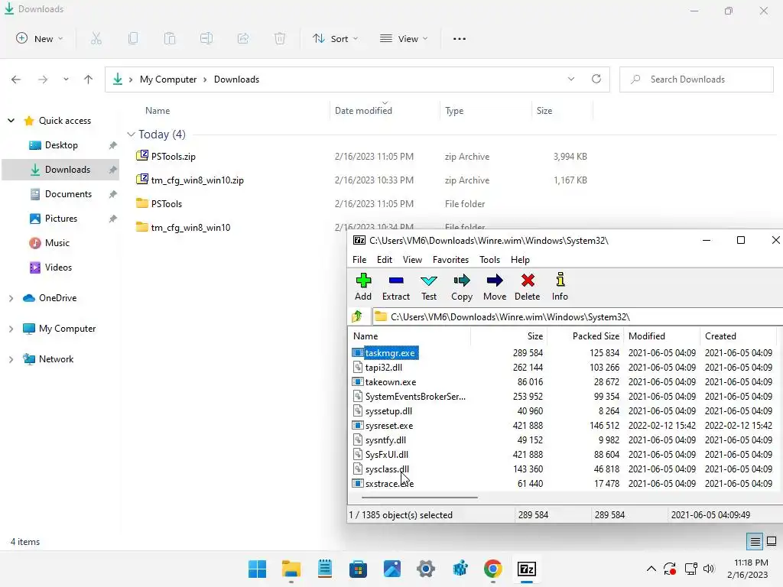Open Notepad from the taskbar
The width and height of the screenshot is (783, 587).
[324, 569]
